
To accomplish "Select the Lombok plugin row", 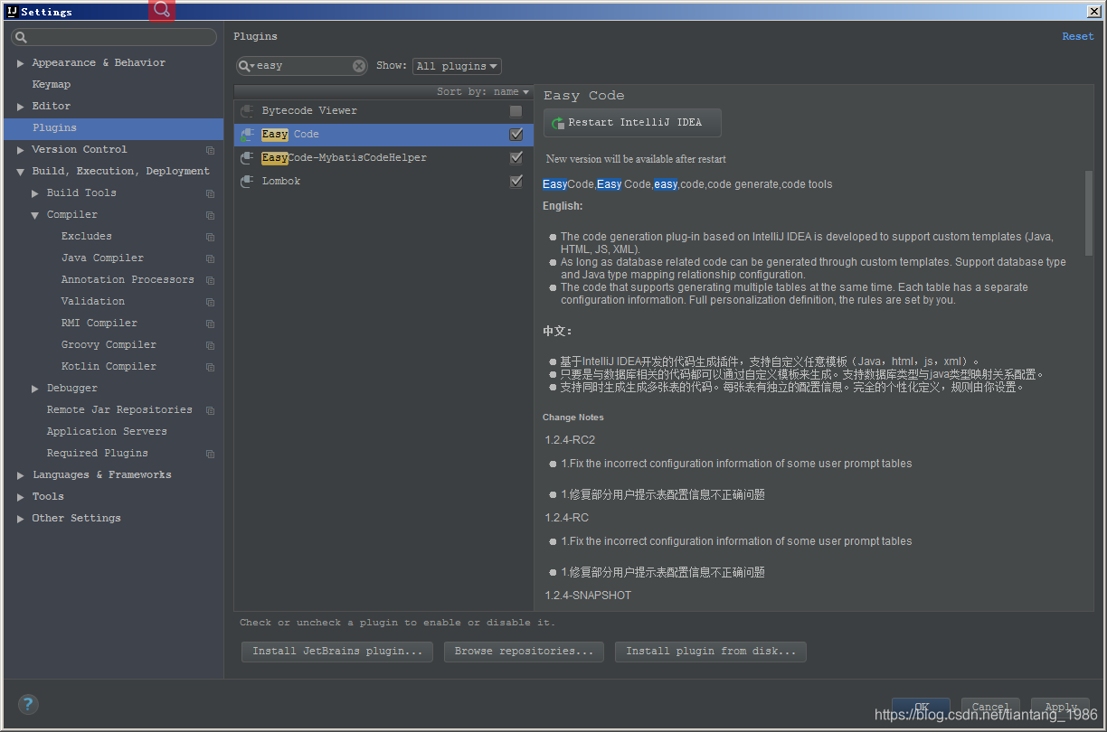I will (x=383, y=182).
